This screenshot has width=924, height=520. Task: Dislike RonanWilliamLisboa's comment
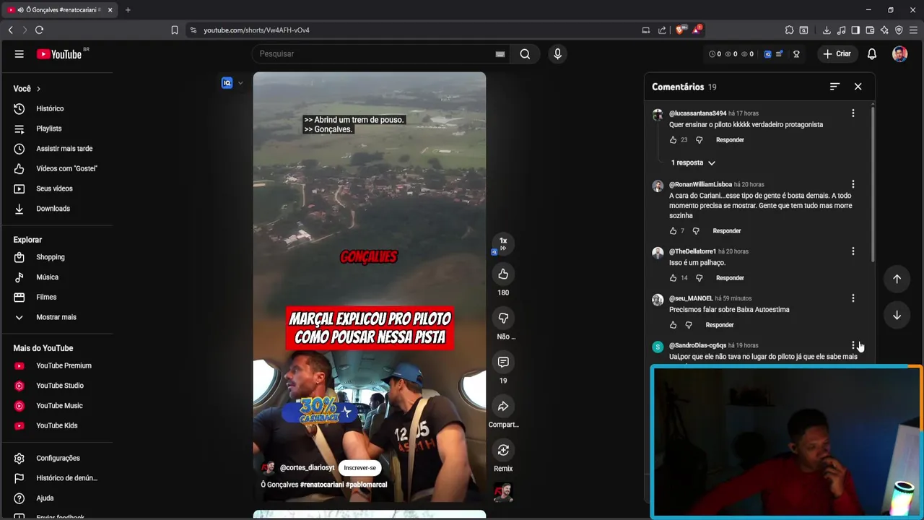point(696,231)
